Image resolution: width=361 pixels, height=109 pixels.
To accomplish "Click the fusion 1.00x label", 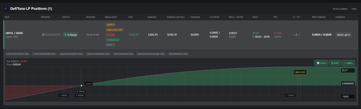I will click(x=12, y=37).
